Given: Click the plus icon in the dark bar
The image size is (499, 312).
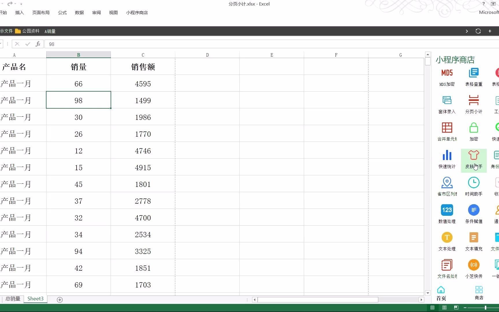Looking at the screenshot, I should pos(490,31).
